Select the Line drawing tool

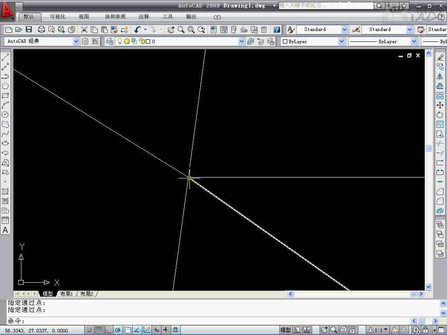coord(5,57)
